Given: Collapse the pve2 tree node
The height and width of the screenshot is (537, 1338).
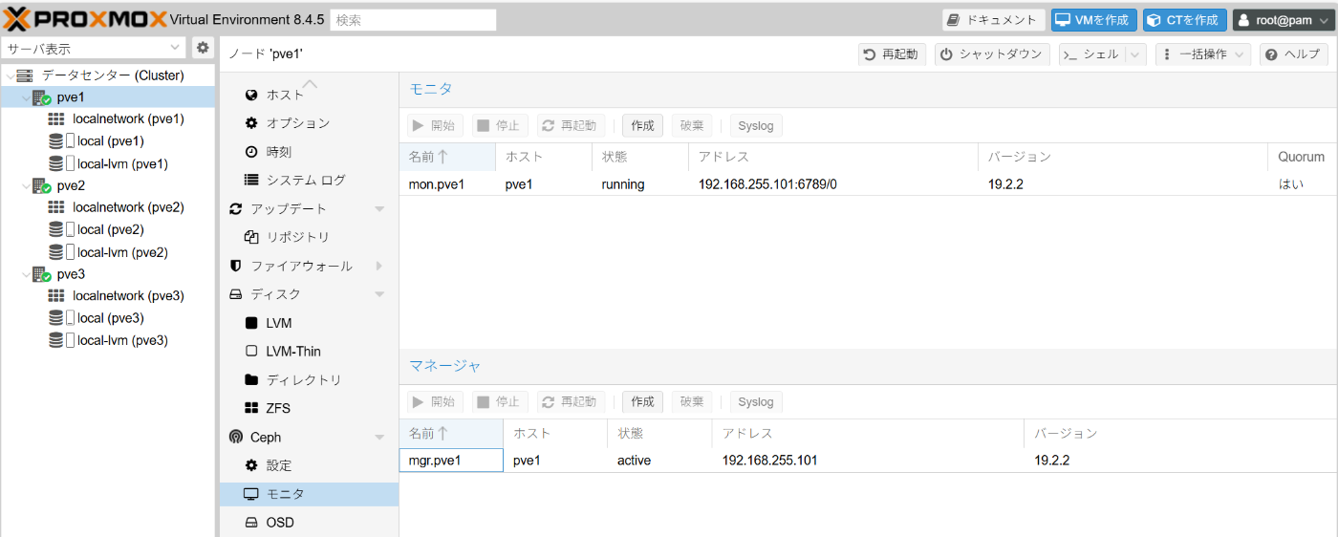Looking at the screenshot, I should (x=26, y=185).
